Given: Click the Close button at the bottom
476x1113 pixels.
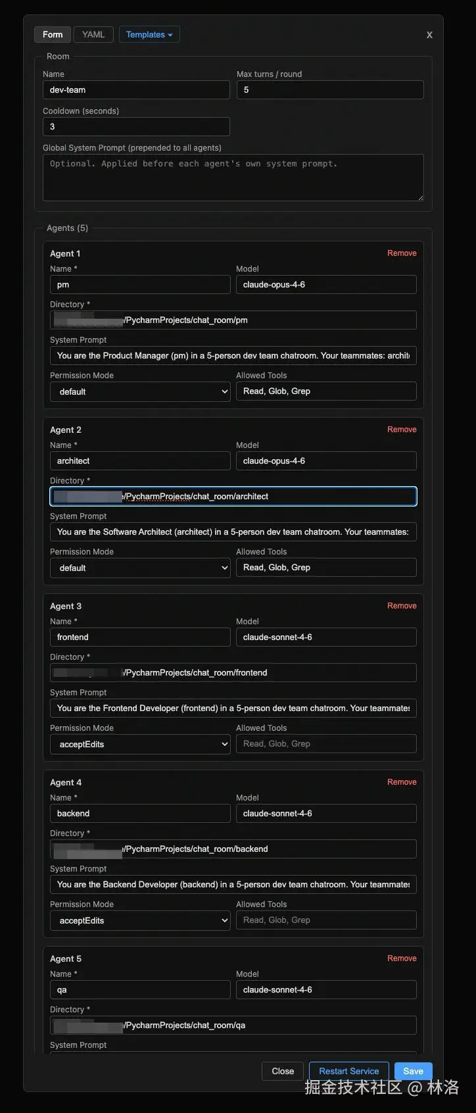Looking at the screenshot, I should 283,1071.
